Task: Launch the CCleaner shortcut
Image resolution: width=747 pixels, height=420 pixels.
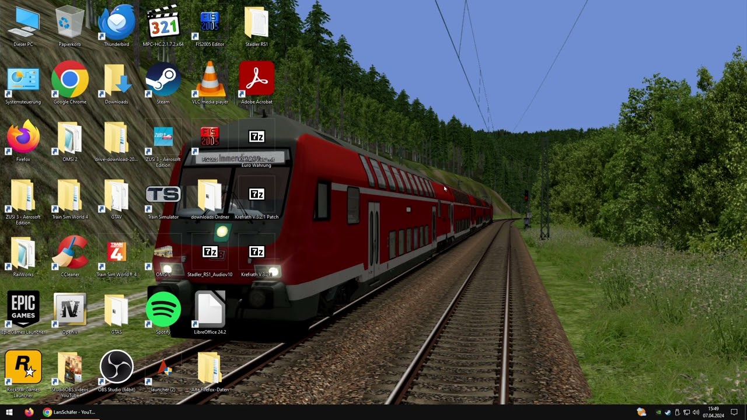Action: pos(70,257)
